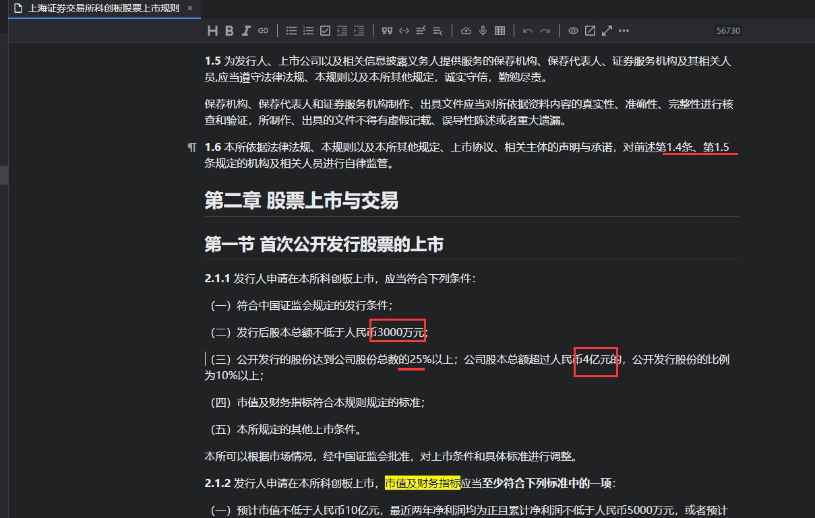The height and width of the screenshot is (518, 815).
Task: Apply italic formatting
Action: [x=246, y=30]
